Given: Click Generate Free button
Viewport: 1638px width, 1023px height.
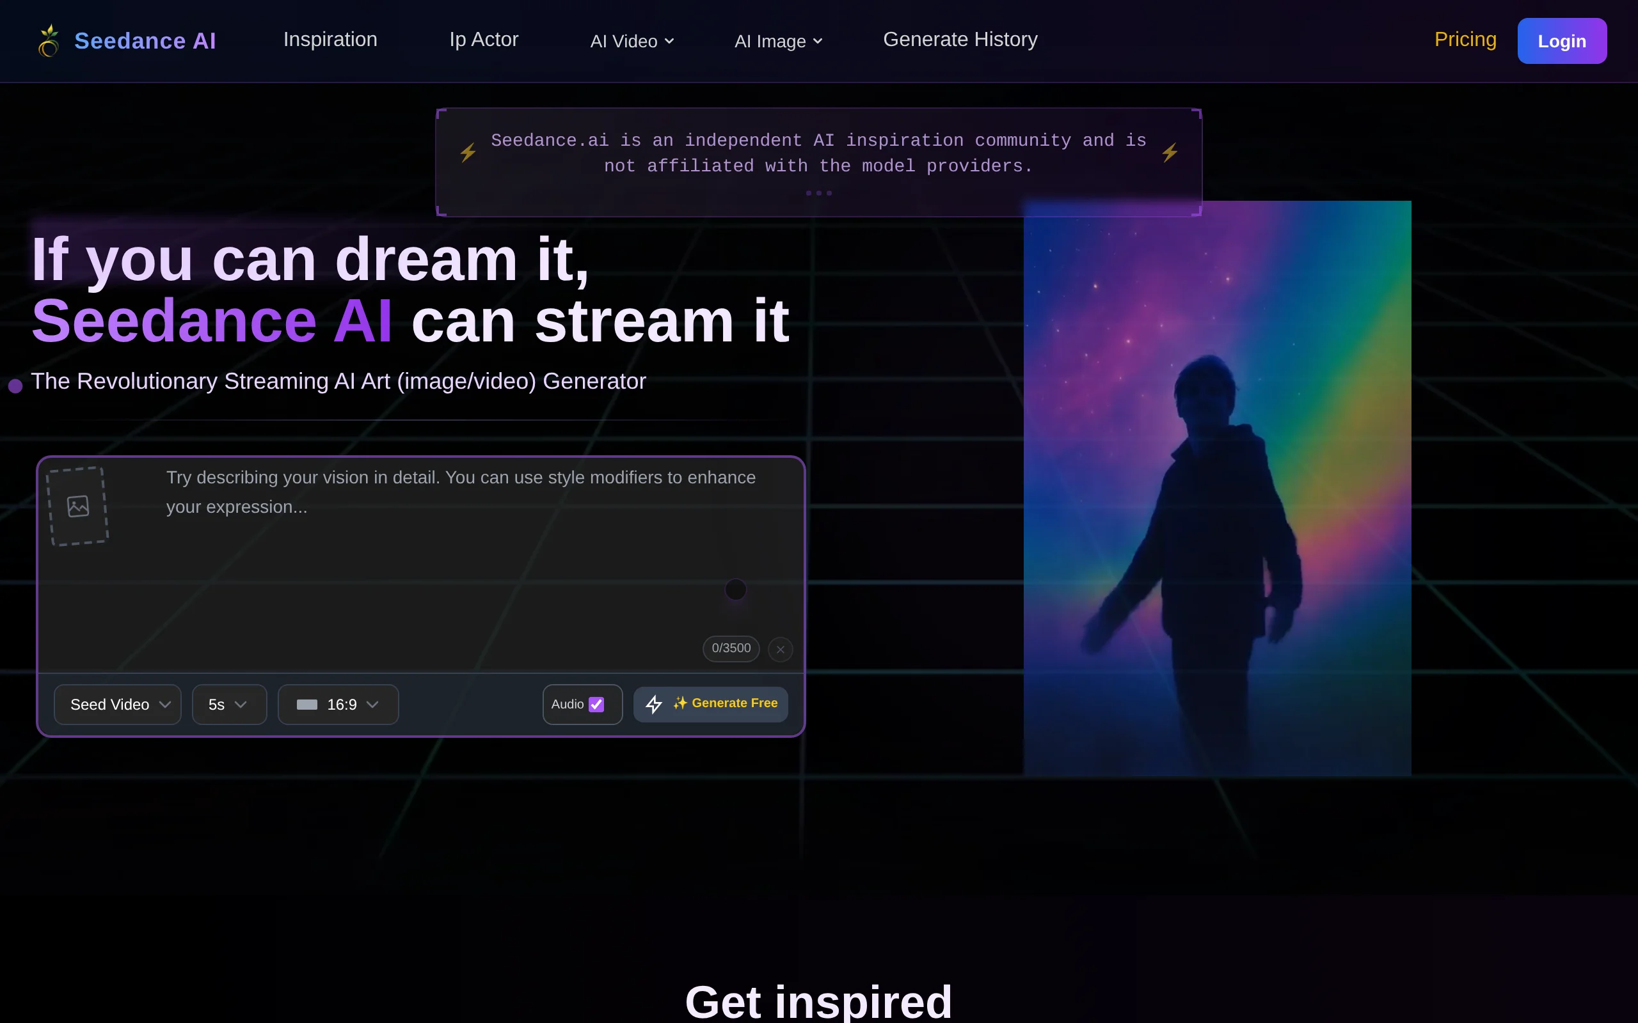Looking at the screenshot, I should (711, 705).
